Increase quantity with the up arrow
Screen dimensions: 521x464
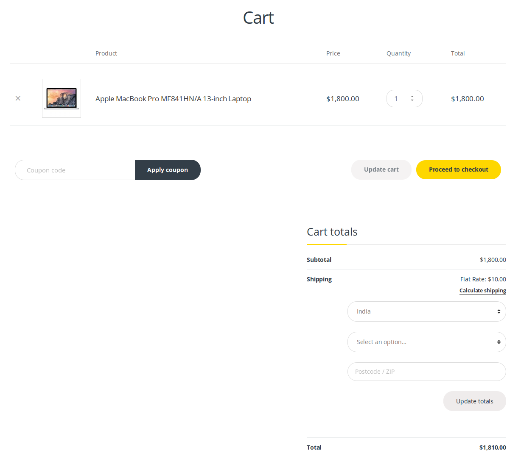412,97
